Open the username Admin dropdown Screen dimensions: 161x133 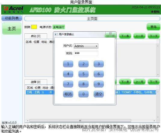(x=86, y=46)
